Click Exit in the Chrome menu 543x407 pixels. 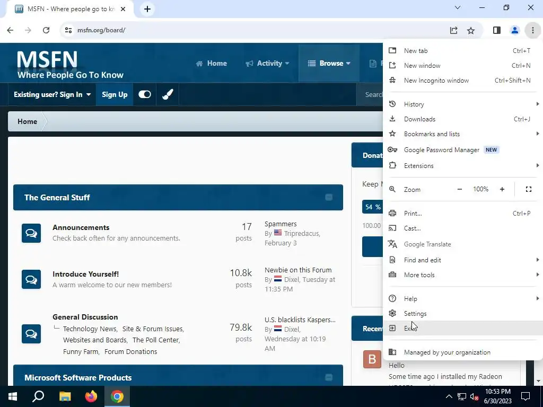(x=462, y=328)
